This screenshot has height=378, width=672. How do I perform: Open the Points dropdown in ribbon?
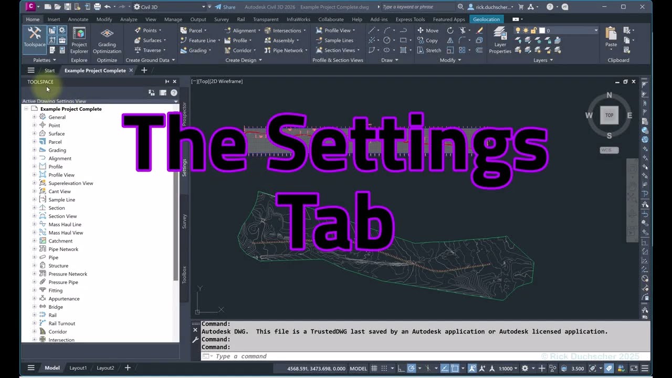coord(149,30)
